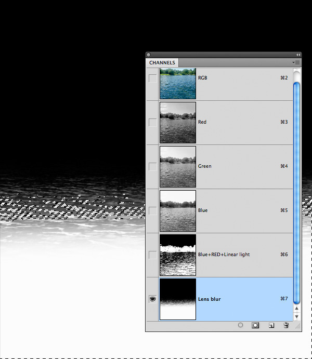Click the scroll up arrow in Channels
Viewport: 312px width, 359px height.
click(296, 309)
